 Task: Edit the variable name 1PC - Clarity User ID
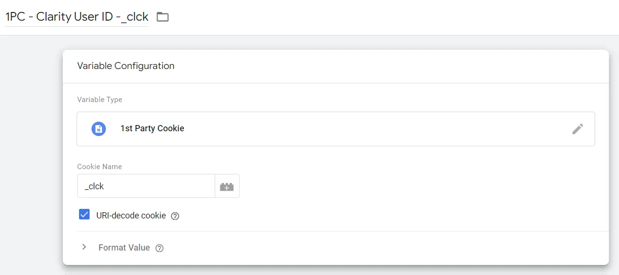coord(77,17)
